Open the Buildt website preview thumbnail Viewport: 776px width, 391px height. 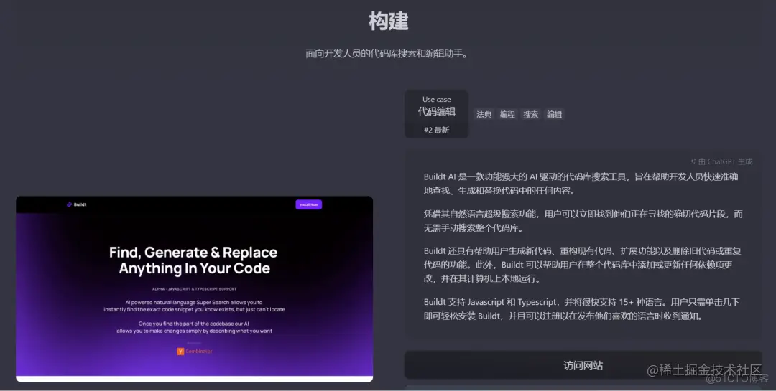click(195, 288)
